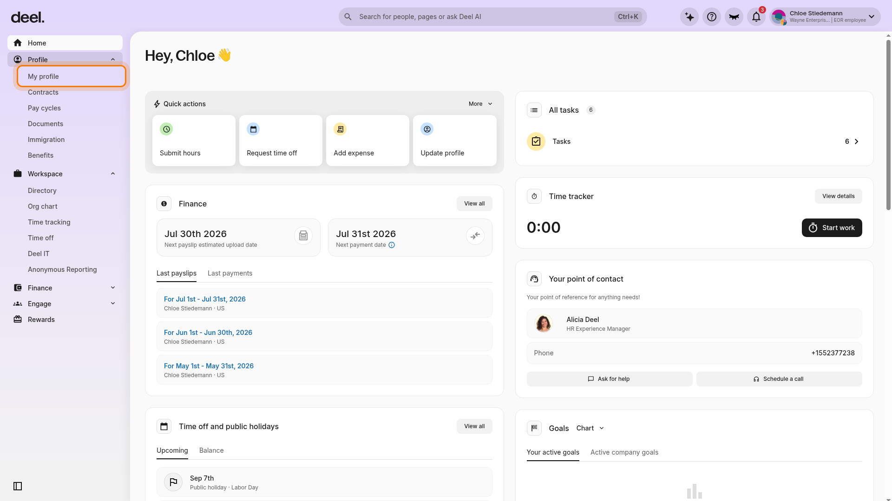Open Deel IT in sidebar
This screenshot has height=501, width=892.
(x=39, y=254)
